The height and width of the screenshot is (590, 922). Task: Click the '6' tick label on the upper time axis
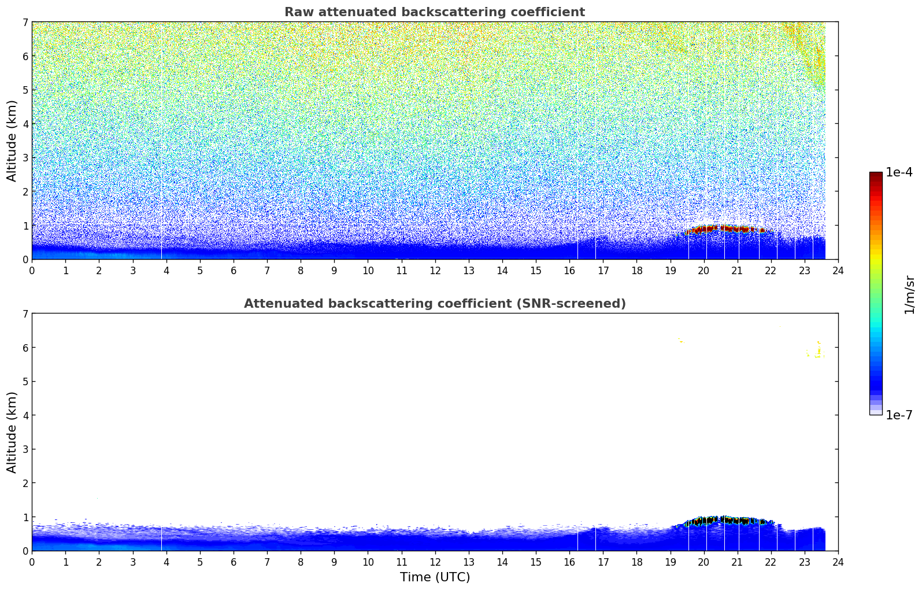[234, 271]
